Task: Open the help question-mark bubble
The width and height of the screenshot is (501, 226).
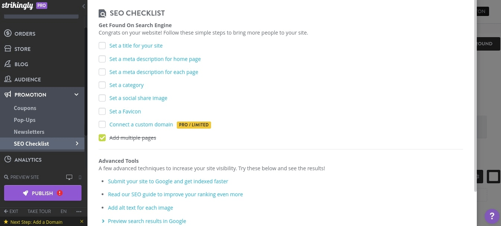Action: [492, 216]
